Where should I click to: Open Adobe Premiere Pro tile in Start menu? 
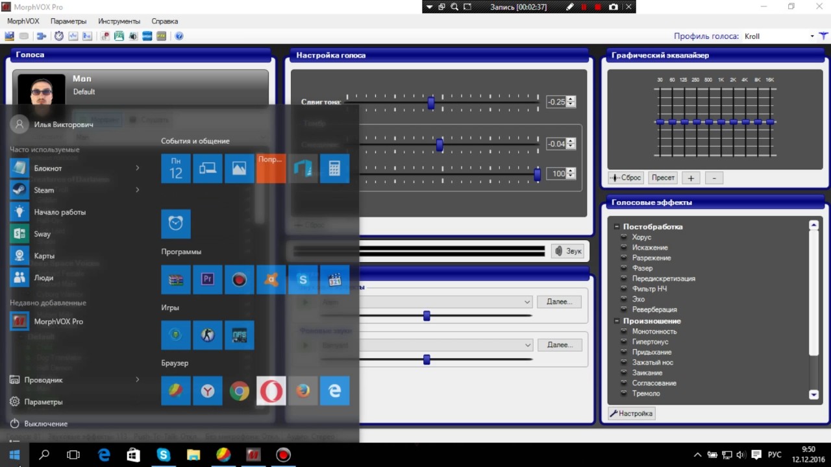(x=208, y=280)
